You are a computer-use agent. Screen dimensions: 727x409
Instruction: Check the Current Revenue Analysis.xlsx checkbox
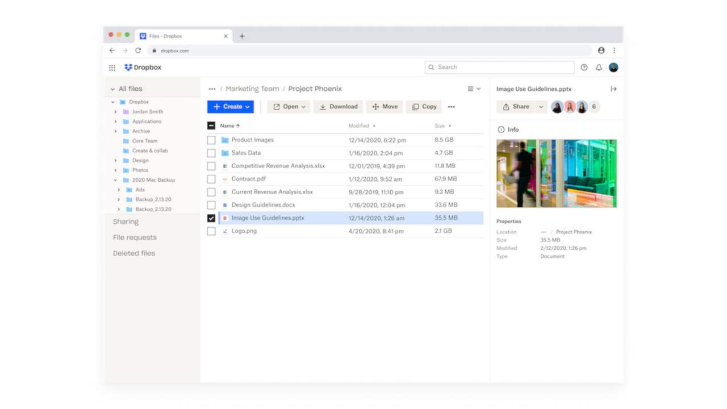[x=211, y=192]
